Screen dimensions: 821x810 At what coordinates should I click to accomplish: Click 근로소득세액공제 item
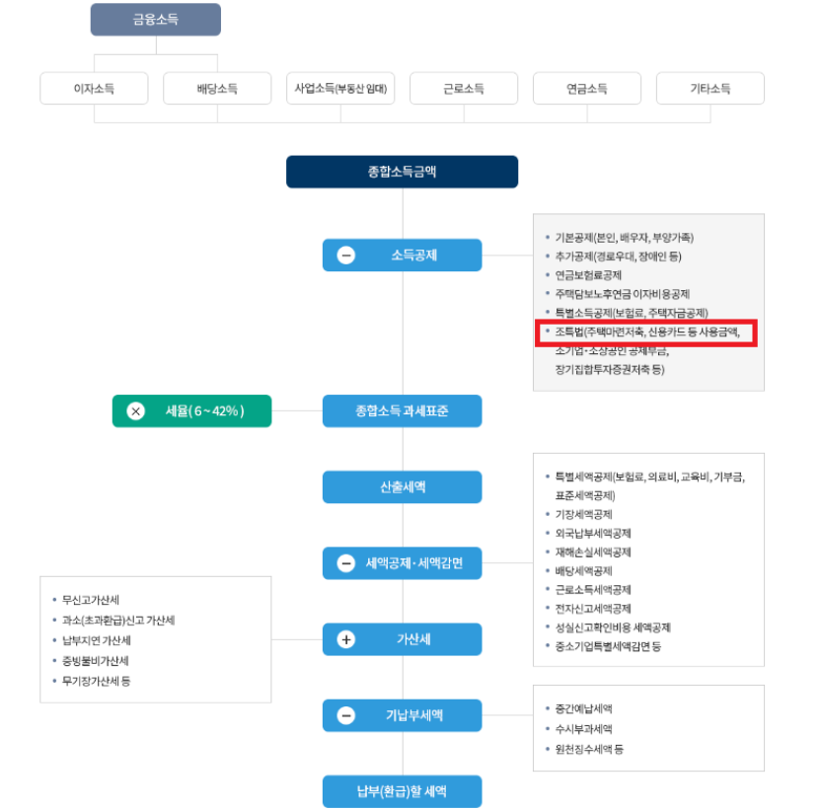coord(593,590)
